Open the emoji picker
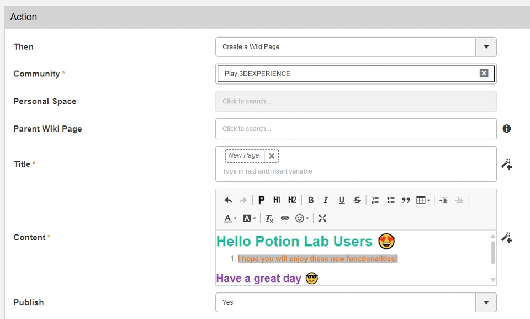This screenshot has width=530, height=319. [302, 218]
